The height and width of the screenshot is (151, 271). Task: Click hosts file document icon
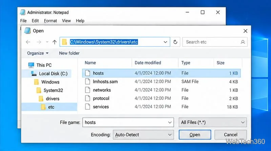[x=88, y=73]
